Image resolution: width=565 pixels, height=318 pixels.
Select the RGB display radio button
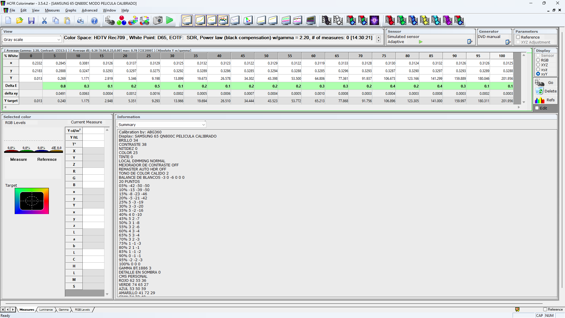pyautogui.click(x=538, y=60)
